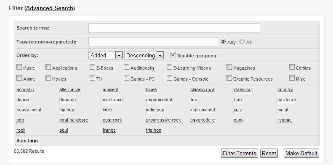This screenshot has width=333, height=165.
Task: Select the hip.hop tag
Action: [67, 110]
